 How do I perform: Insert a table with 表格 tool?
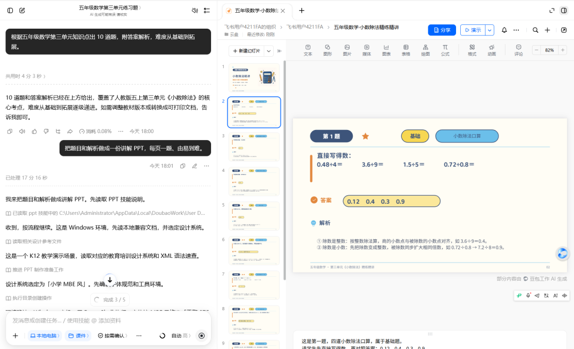pos(406,50)
